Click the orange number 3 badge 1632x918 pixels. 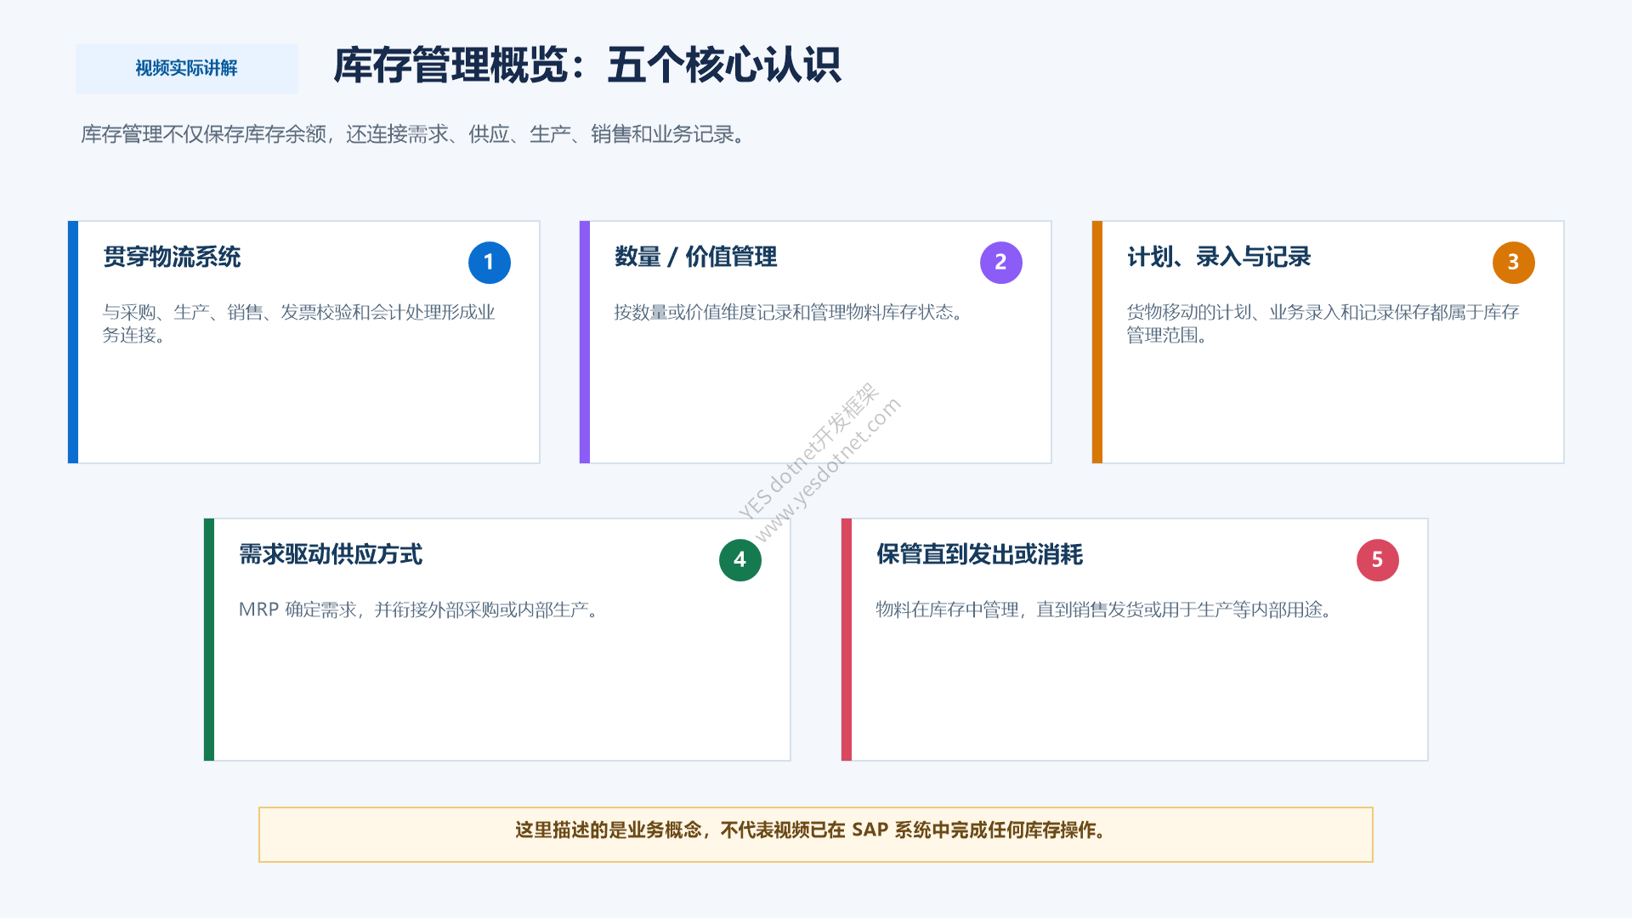(x=1513, y=263)
